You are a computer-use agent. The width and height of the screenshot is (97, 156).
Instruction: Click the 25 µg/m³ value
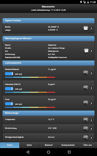(52, 99)
